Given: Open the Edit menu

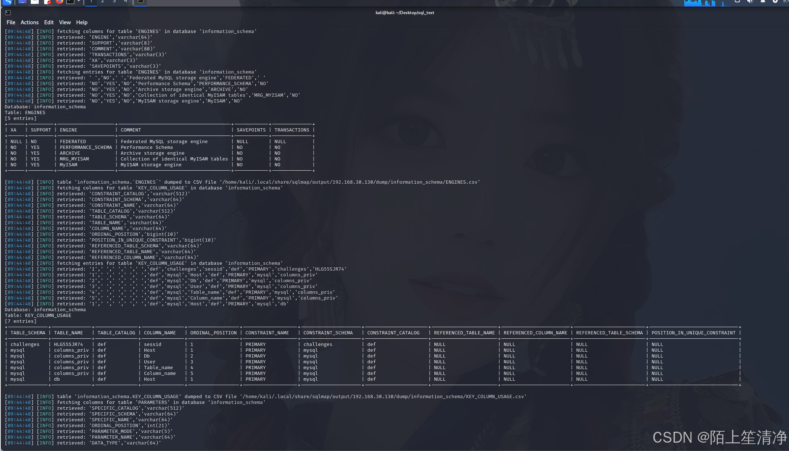Looking at the screenshot, I should coord(49,22).
